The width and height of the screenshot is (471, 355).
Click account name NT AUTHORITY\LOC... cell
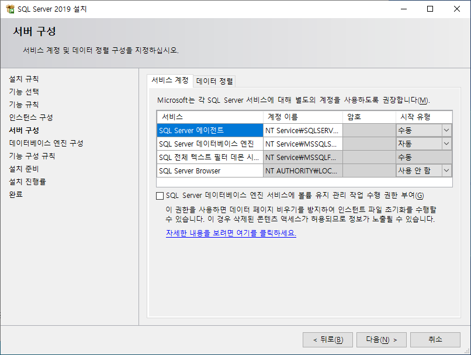(x=303, y=170)
